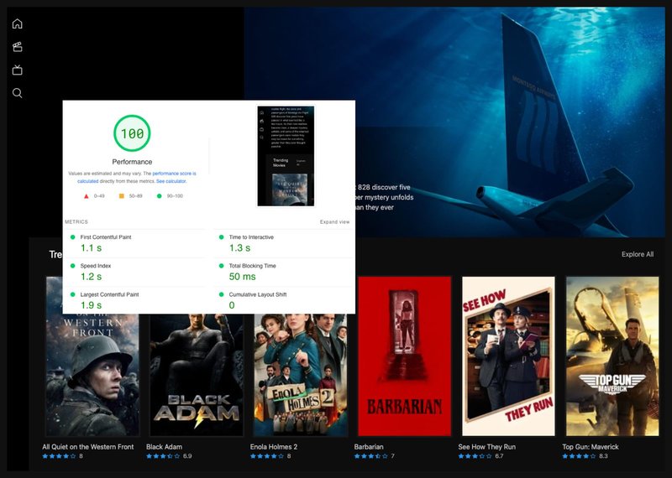This screenshot has width=672, height=478.
Task: Open the Black Adam poster
Action: click(x=197, y=375)
